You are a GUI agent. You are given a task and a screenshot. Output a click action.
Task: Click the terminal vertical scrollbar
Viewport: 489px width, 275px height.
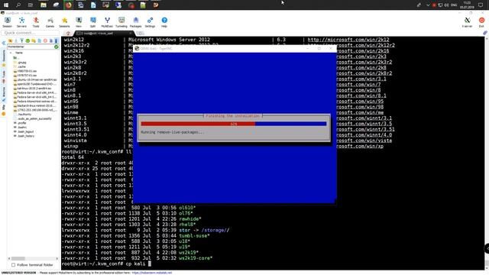coord(487,153)
